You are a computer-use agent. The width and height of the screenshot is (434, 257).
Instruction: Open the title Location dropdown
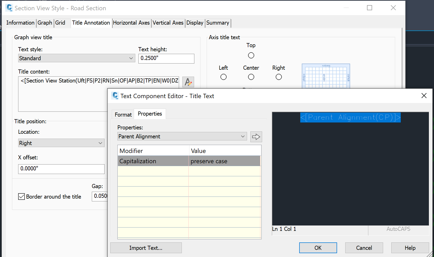point(61,143)
